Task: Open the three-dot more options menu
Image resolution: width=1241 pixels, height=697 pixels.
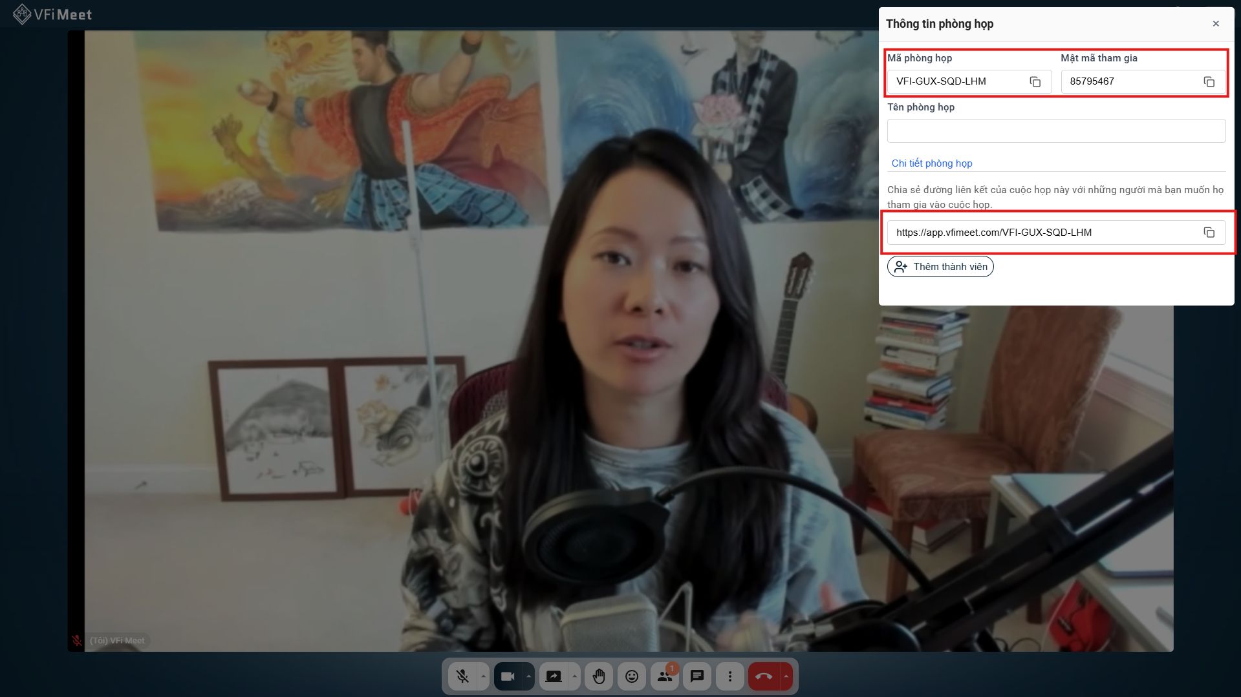Action: pyautogui.click(x=730, y=676)
